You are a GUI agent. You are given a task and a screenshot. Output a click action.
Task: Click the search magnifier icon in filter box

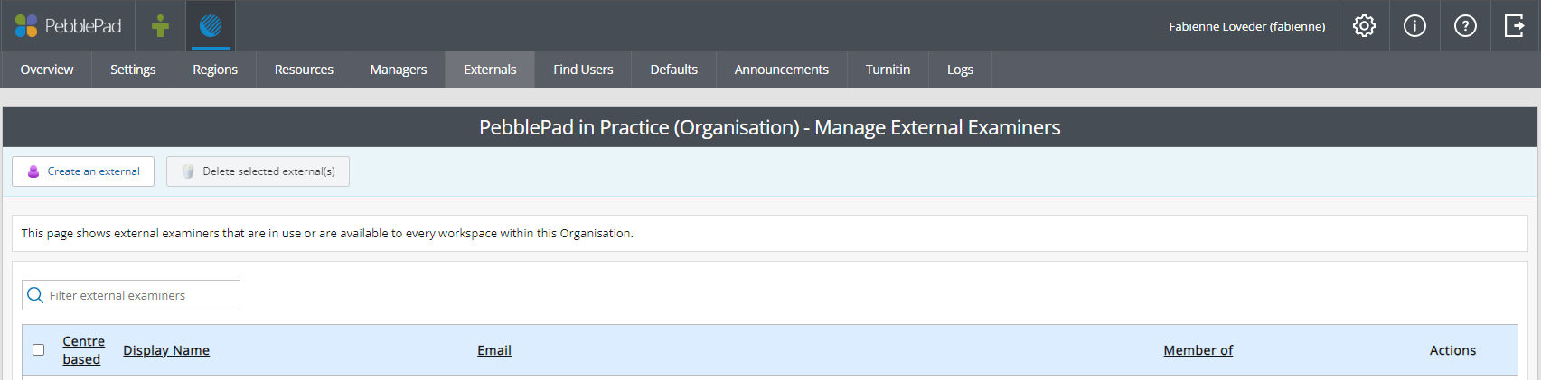tap(35, 295)
